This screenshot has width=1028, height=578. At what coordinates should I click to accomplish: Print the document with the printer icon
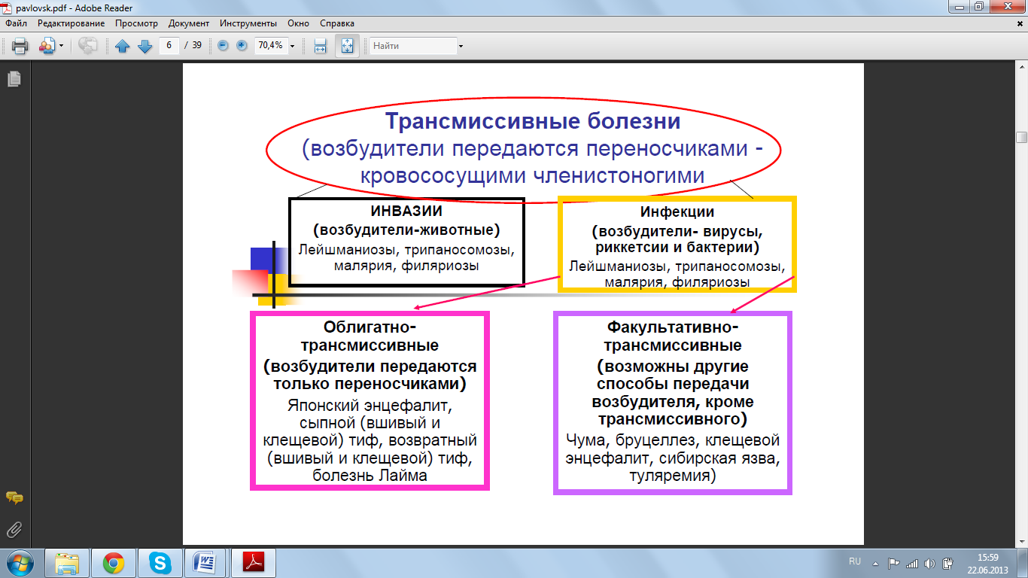tap(20, 46)
